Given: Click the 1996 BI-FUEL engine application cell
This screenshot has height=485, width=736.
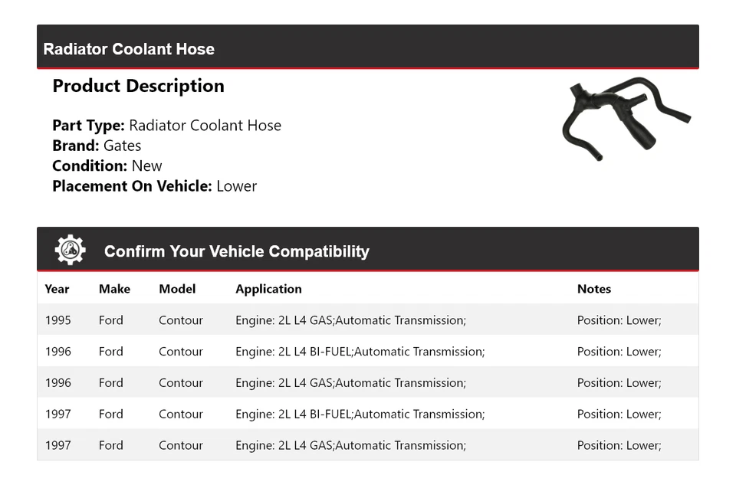Looking at the screenshot, I should [360, 352].
